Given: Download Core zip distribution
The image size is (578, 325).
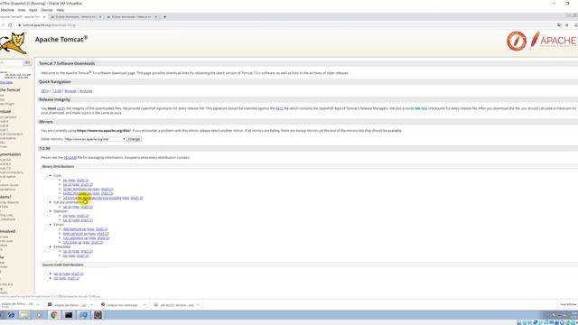Looking at the screenshot, I should coord(65,181).
